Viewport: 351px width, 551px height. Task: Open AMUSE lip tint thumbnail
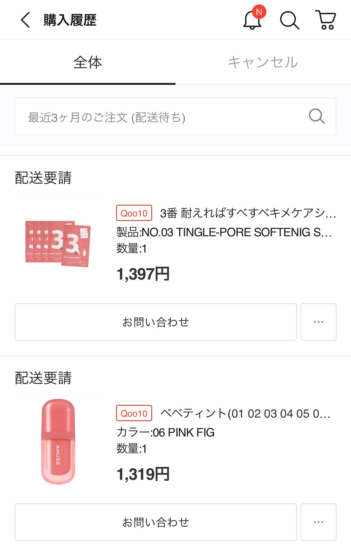[x=58, y=441]
